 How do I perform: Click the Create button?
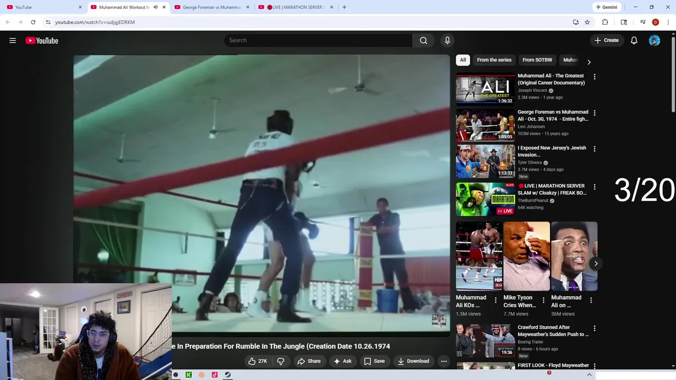pos(607,41)
